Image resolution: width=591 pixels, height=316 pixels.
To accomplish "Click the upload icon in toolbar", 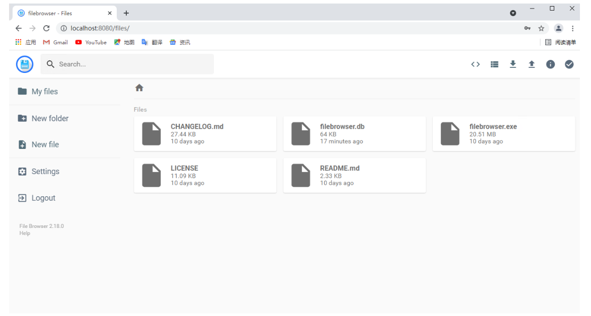I will tap(532, 64).
